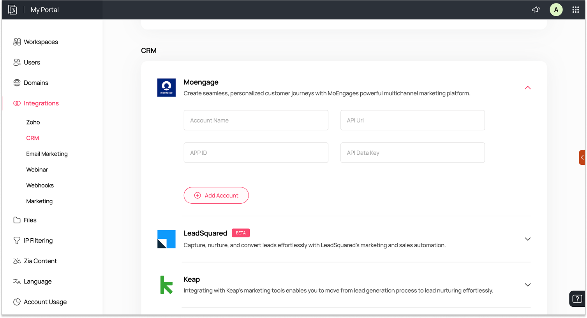Viewport: 587px width, 318px height.
Task: Open Workspaces in the sidebar
Action: click(x=41, y=42)
